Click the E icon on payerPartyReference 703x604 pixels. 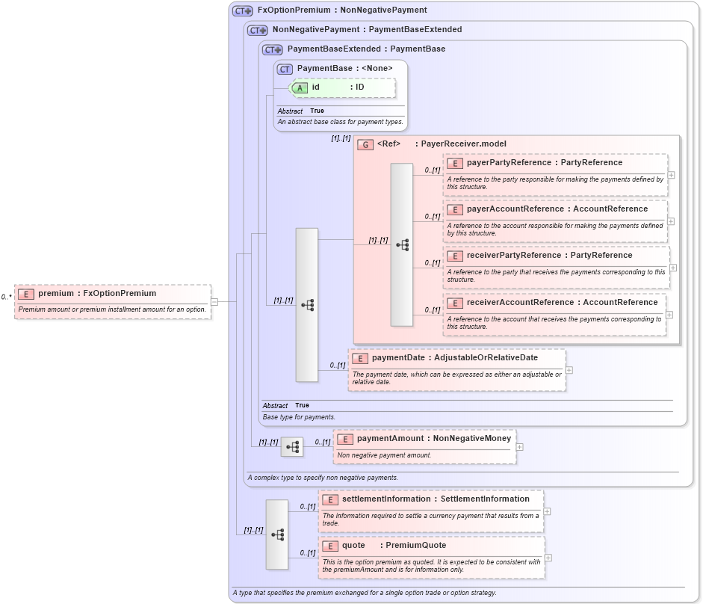click(x=454, y=162)
